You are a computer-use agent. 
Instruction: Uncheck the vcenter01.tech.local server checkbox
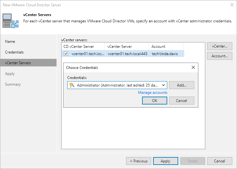coord(66,54)
